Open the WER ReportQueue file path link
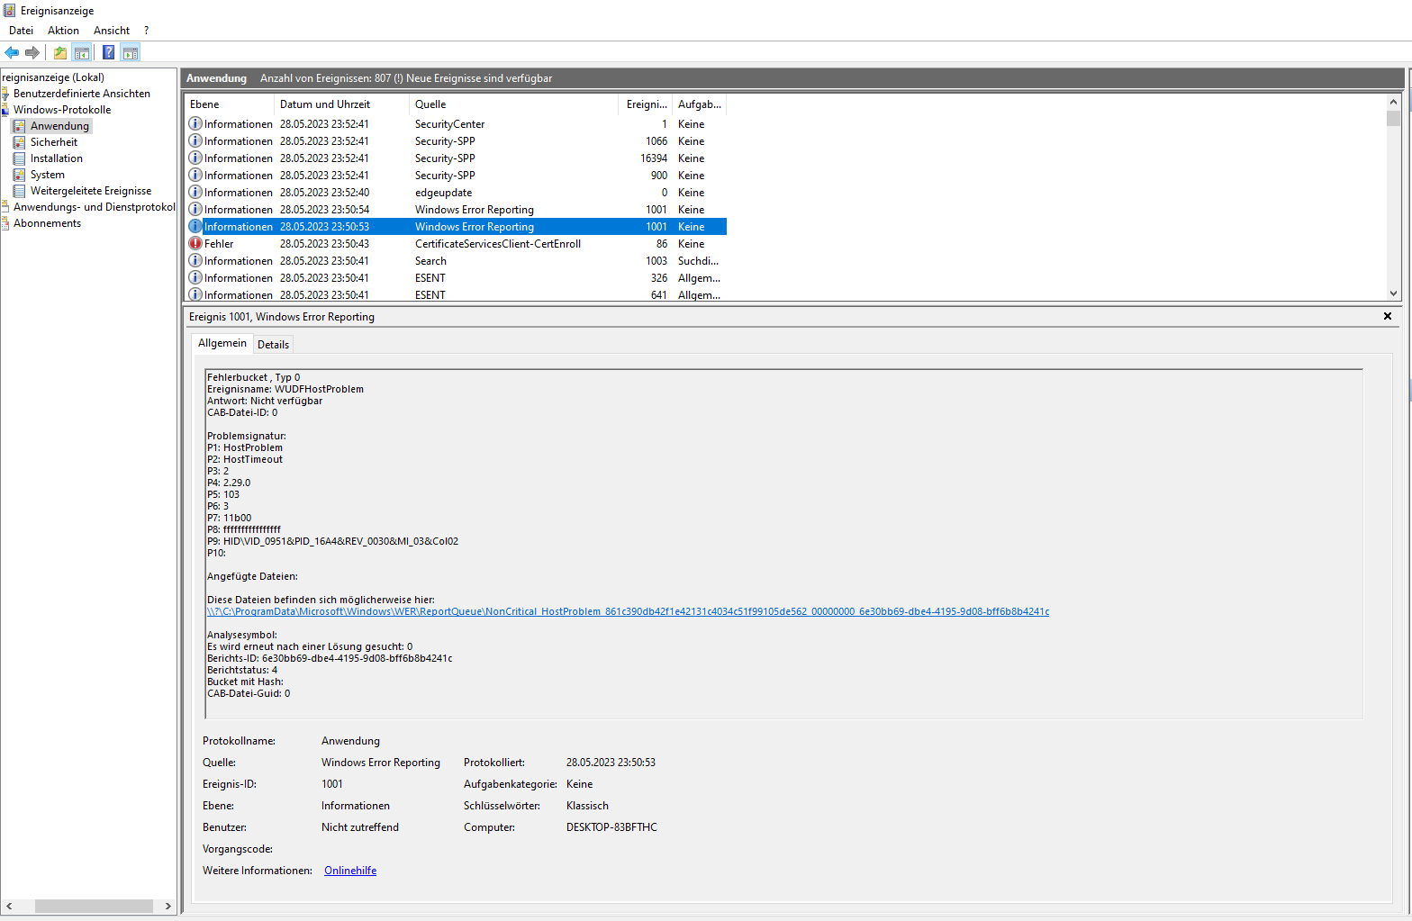Image resolution: width=1412 pixels, height=921 pixels. pyautogui.click(x=628, y=611)
